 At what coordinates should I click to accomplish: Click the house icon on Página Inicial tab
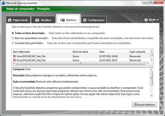pyautogui.click(x=10, y=20)
